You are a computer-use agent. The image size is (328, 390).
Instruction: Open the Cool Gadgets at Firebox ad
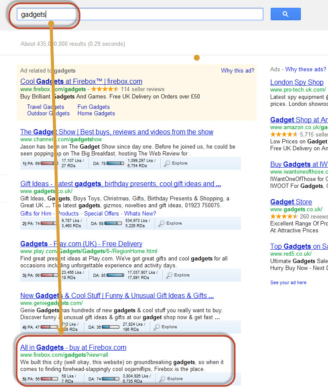click(x=81, y=81)
